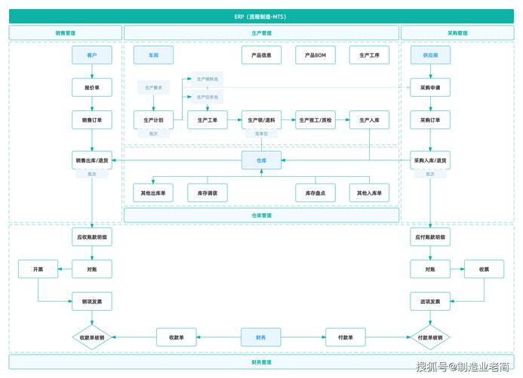The image size is (523, 378).
Task: Click the 销售出库/退货 box
Action: click(92, 160)
